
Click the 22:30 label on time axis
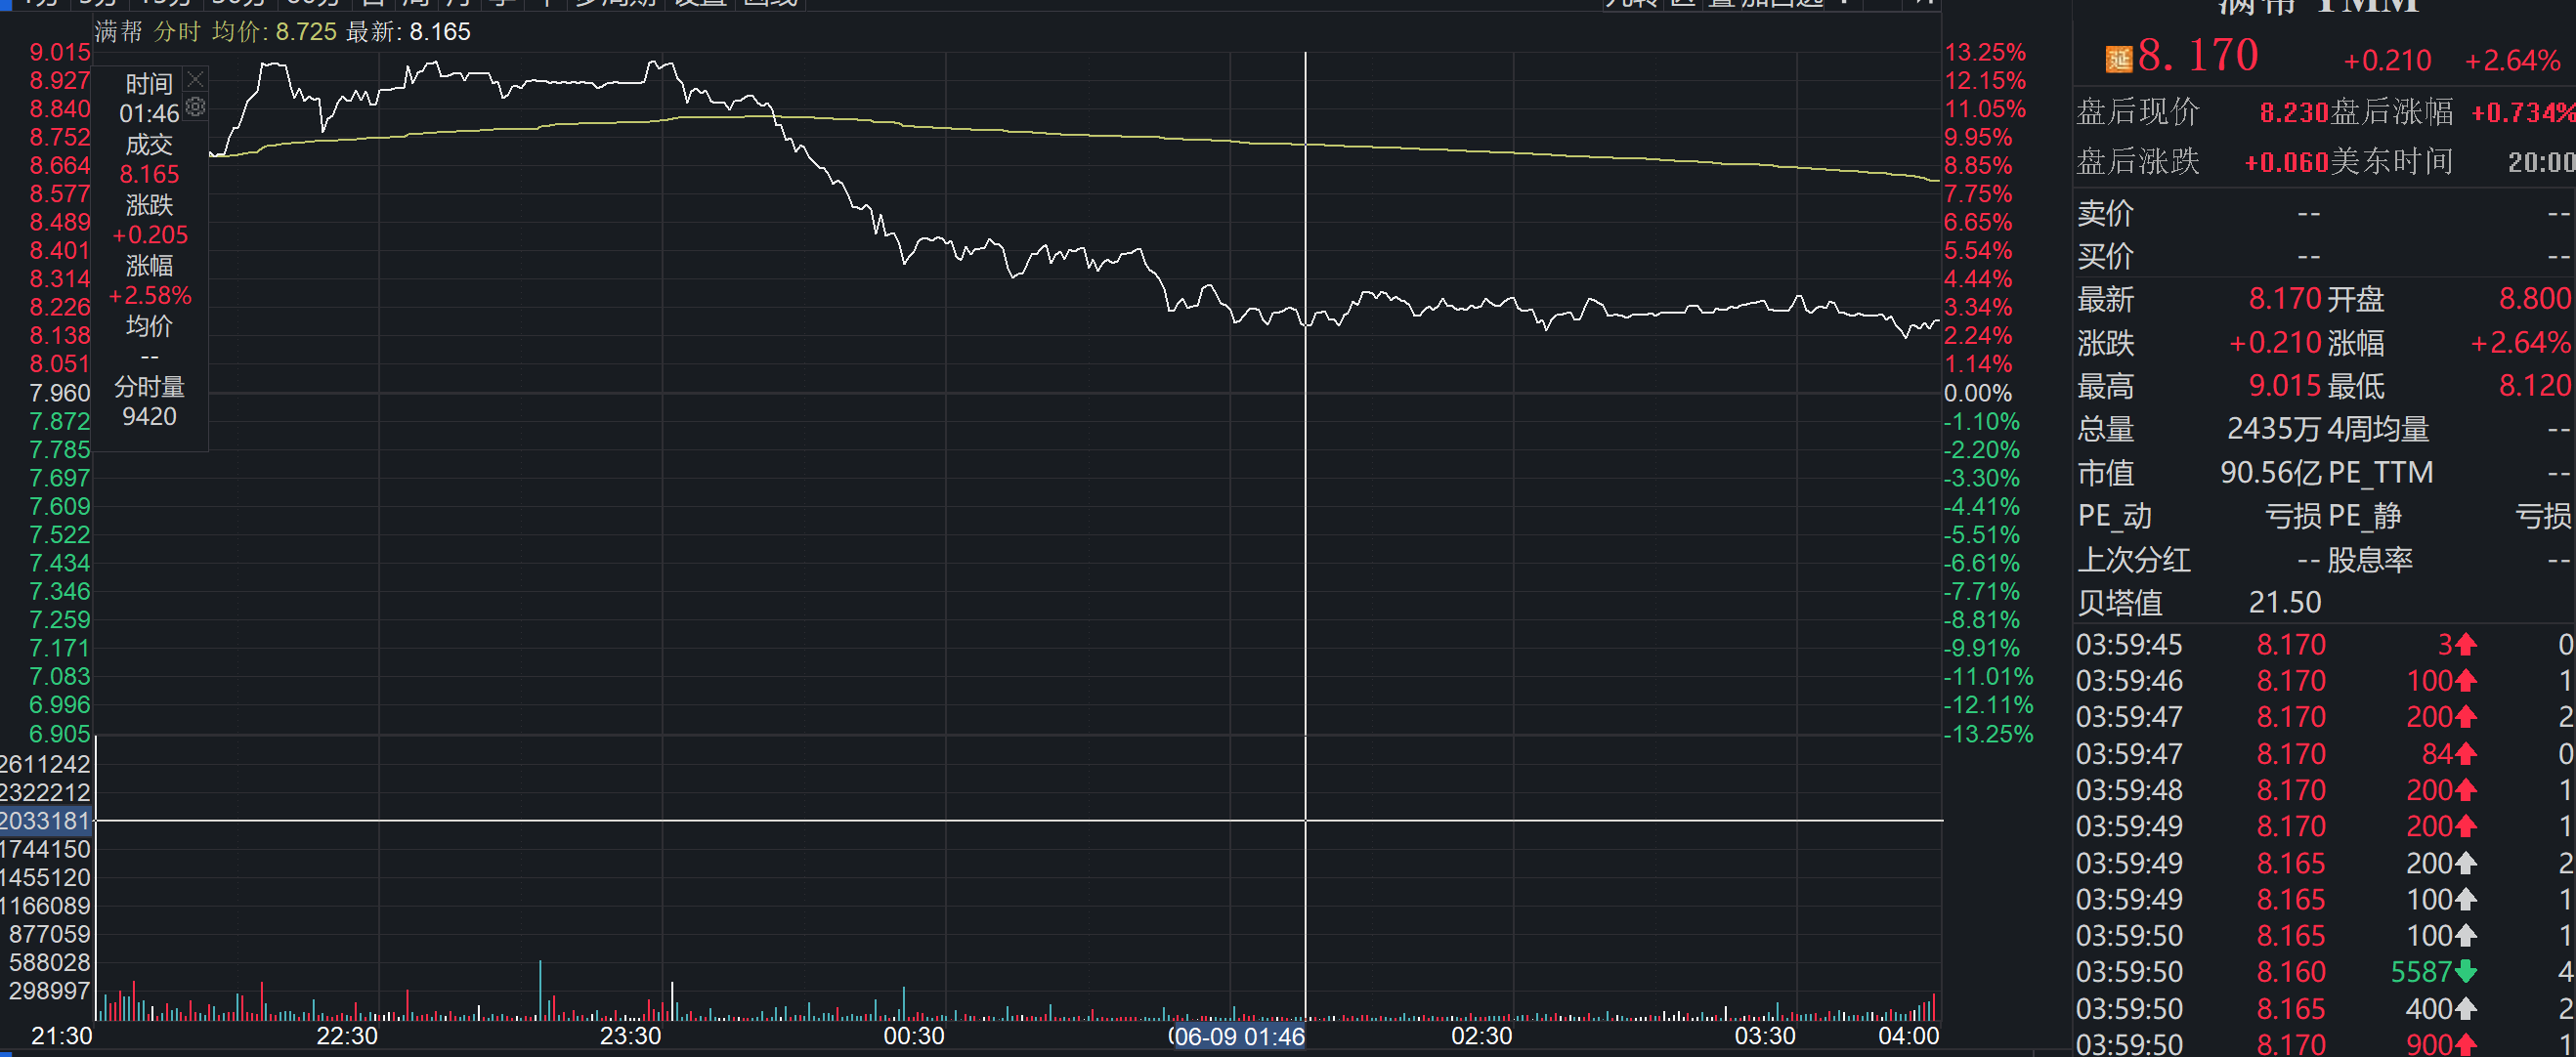pos(346,1036)
